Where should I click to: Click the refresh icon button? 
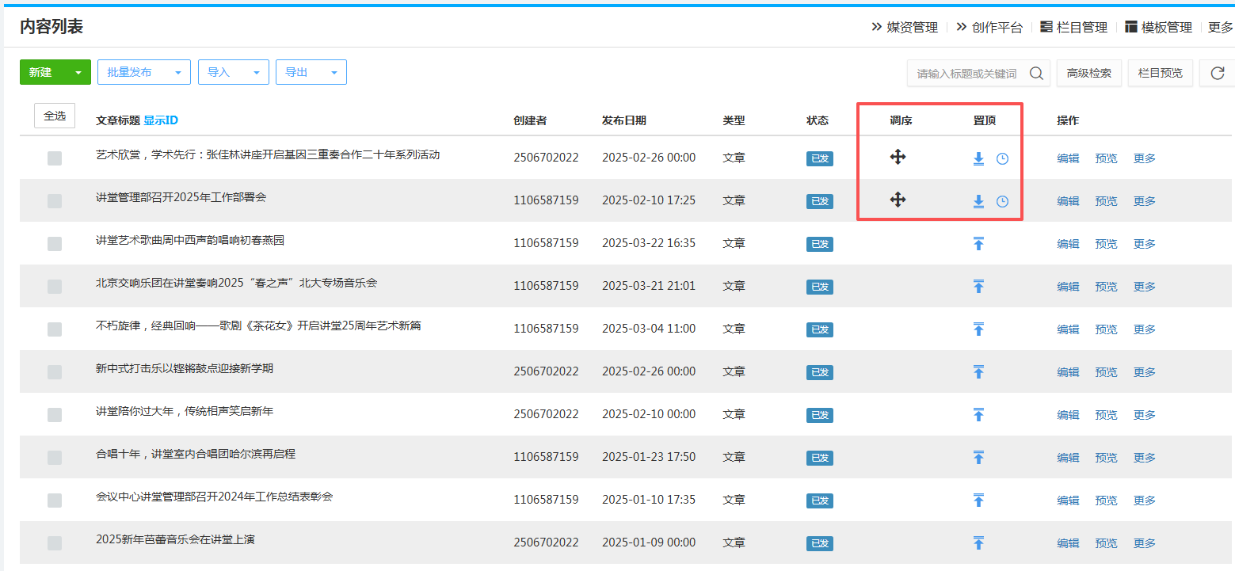1218,73
